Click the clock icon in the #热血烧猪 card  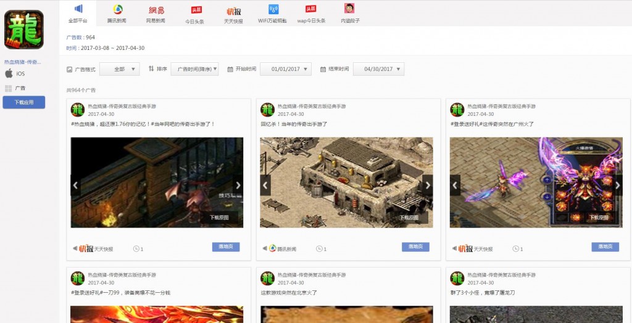[x=136, y=249]
